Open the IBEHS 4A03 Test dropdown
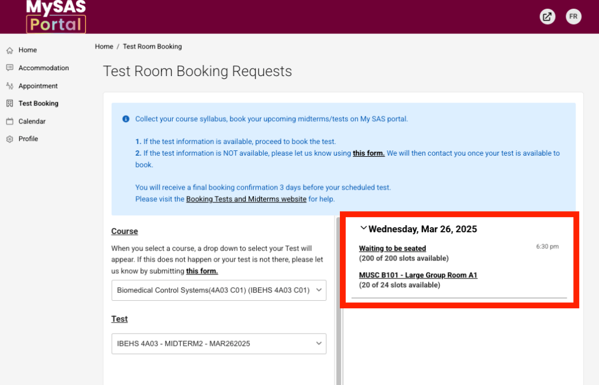This screenshot has width=599, height=385. pos(219,343)
